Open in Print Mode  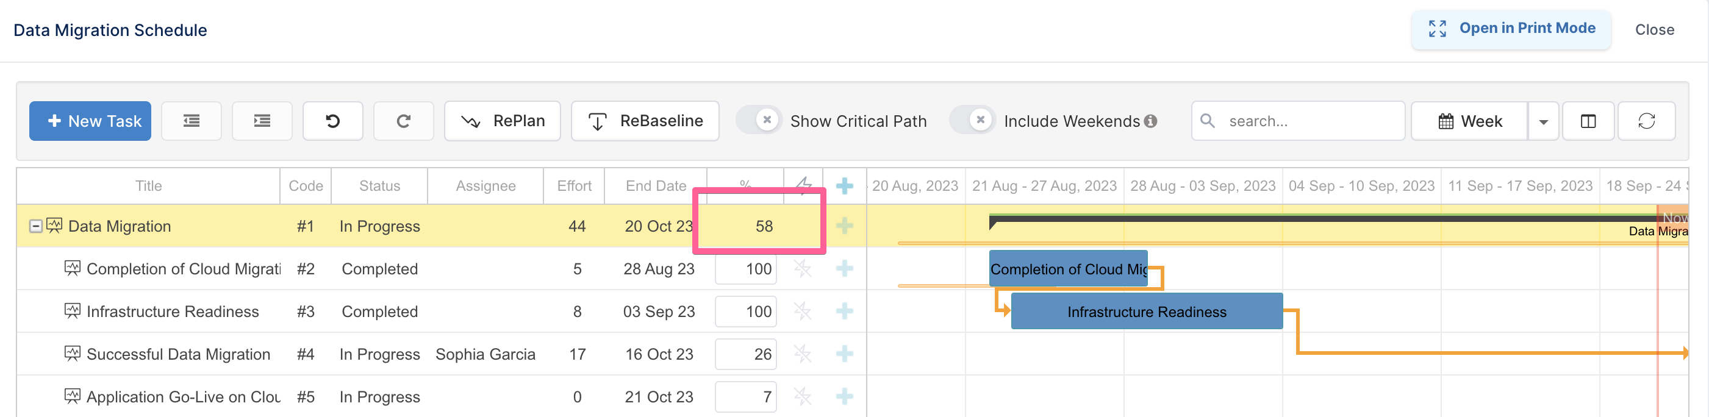(1511, 29)
